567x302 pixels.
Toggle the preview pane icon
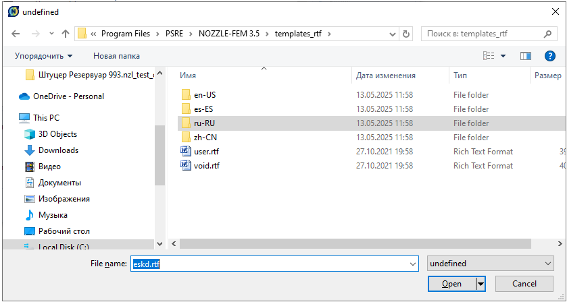click(526, 56)
